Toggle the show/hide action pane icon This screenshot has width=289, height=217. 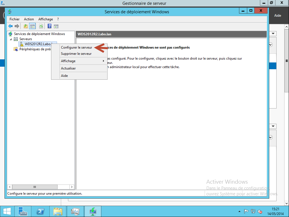(x=56, y=26)
